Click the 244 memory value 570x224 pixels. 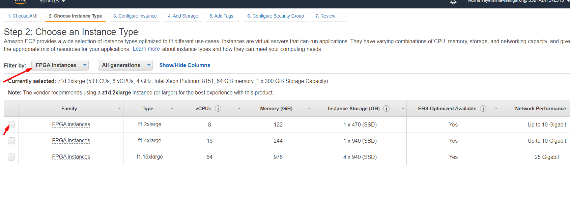point(278,141)
